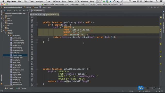Open the run configuration dropdown
Screen dimensions: 165x93
coord(148,7)
